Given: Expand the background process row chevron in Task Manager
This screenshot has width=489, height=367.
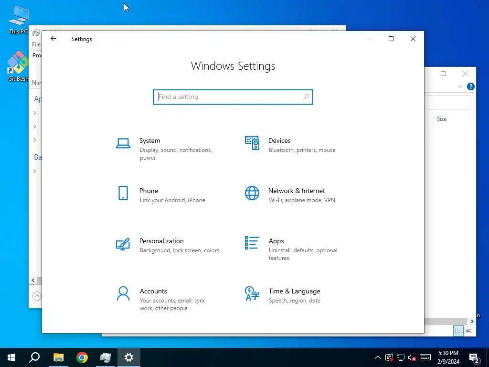Looking at the screenshot, I should coord(35,172).
